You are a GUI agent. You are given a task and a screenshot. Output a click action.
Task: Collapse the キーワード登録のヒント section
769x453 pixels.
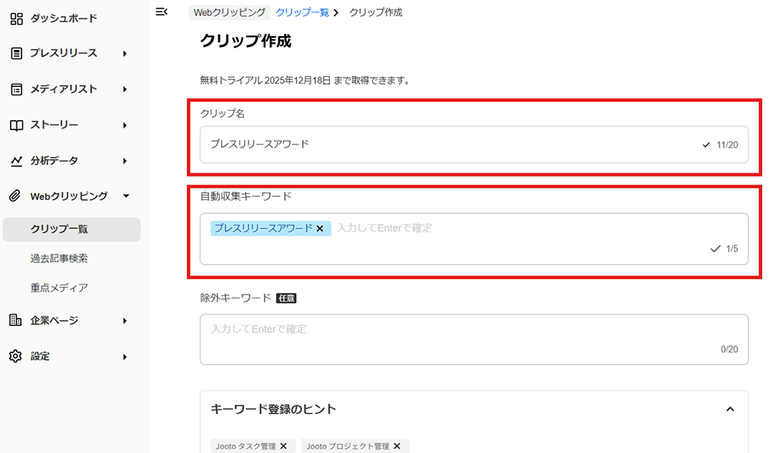(x=730, y=409)
